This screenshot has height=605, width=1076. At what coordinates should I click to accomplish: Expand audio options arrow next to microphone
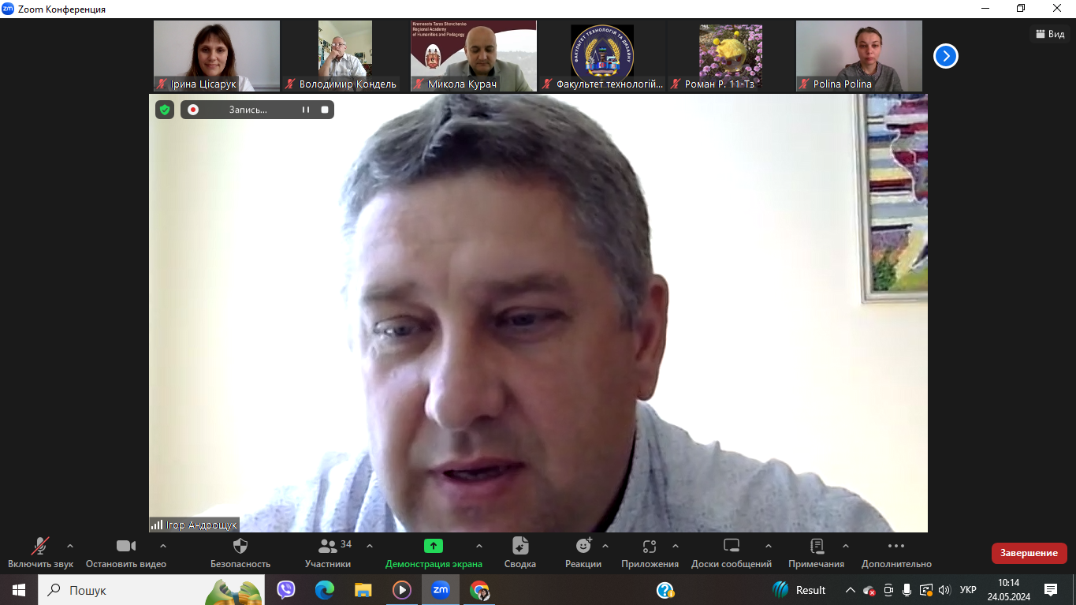click(x=70, y=546)
